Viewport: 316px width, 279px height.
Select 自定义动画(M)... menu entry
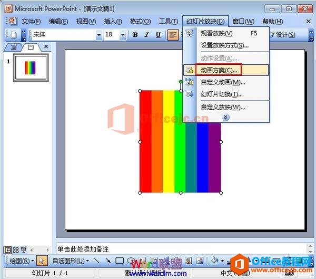click(x=226, y=82)
